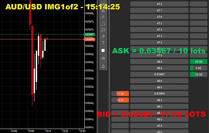Click the 0.63475 price axis label
Screen dimensions: 209x133
(x=89, y=21)
